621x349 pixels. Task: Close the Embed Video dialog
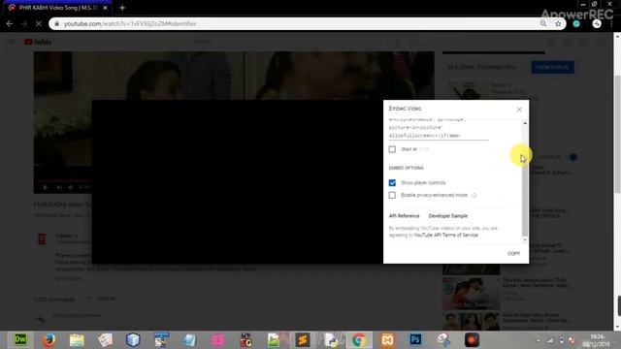click(519, 110)
